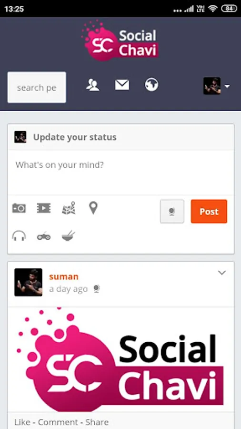This screenshot has height=429, width=241.
Task: Select the map places icon
Action: (x=69, y=208)
